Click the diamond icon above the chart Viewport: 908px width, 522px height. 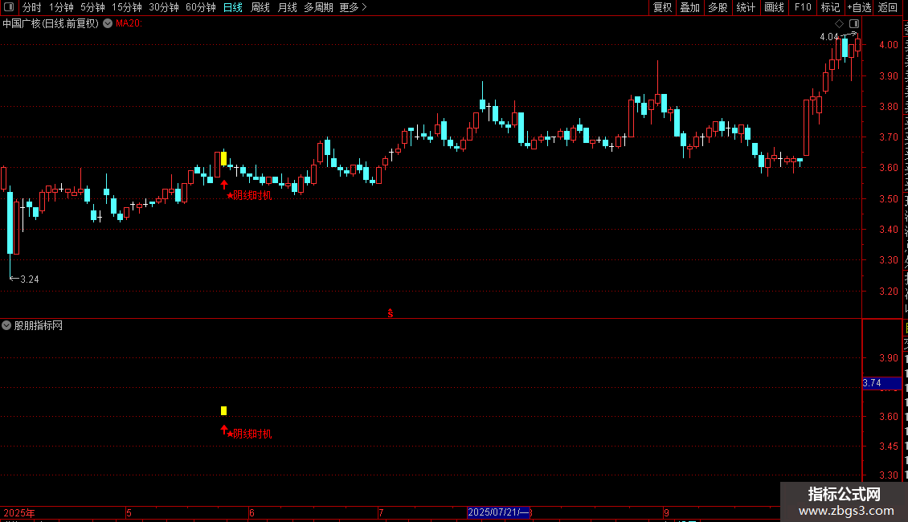point(839,24)
